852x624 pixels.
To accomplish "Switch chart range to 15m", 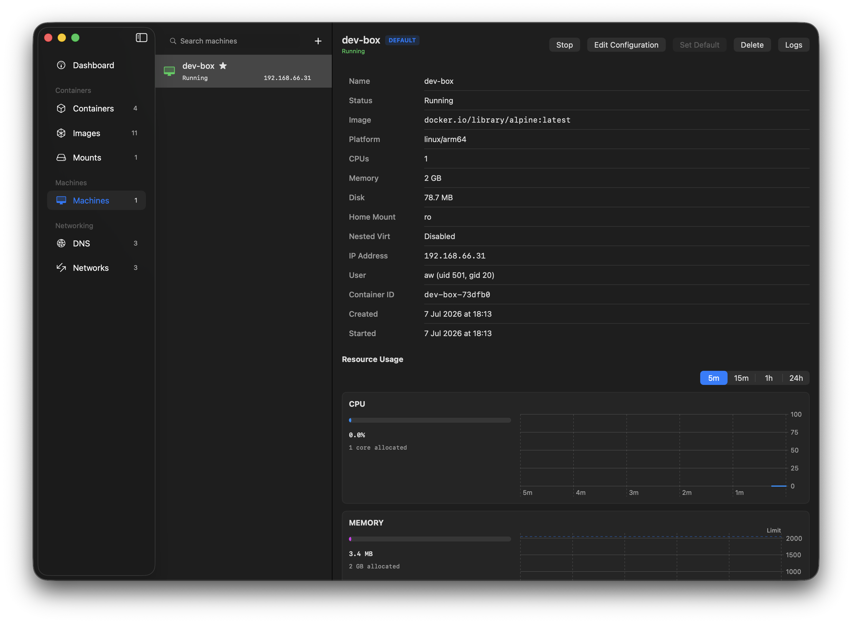I will click(741, 378).
